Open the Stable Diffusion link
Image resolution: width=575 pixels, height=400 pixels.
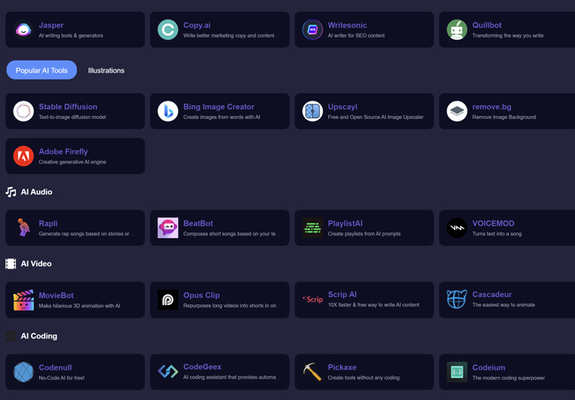tap(68, 106)
